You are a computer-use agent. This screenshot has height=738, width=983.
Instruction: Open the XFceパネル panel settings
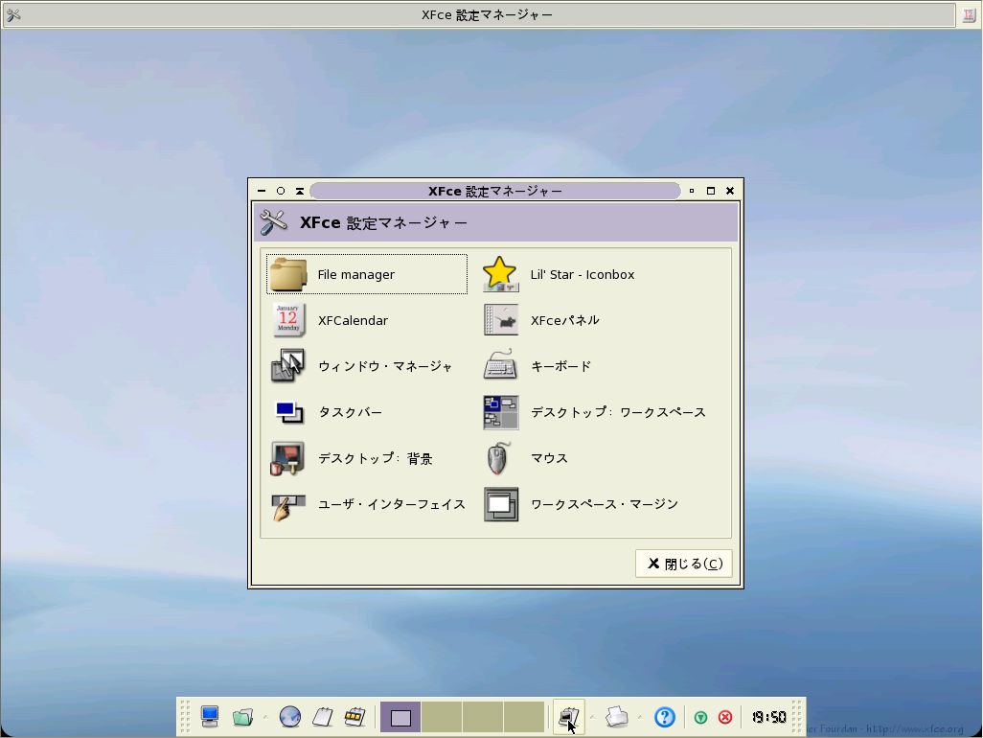[541, 320]
